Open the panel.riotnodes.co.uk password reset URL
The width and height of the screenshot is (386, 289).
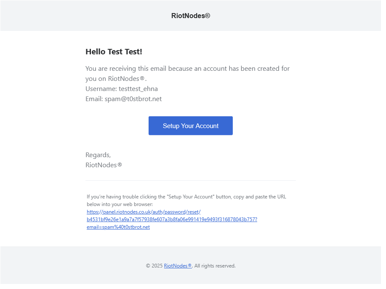click(x=144, y=212)
